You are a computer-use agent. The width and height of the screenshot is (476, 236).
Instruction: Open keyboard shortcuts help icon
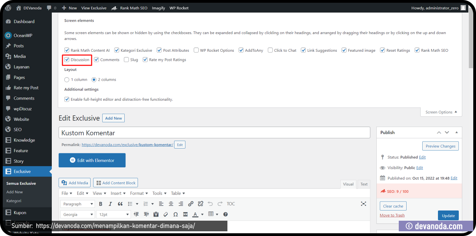225,214
